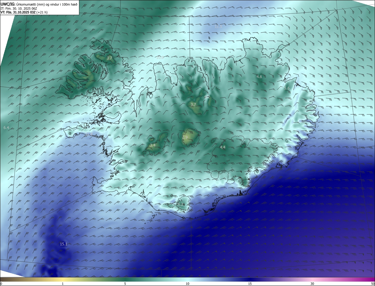Click the color scale label 15
375x286 pixels.
coord(250,284)
